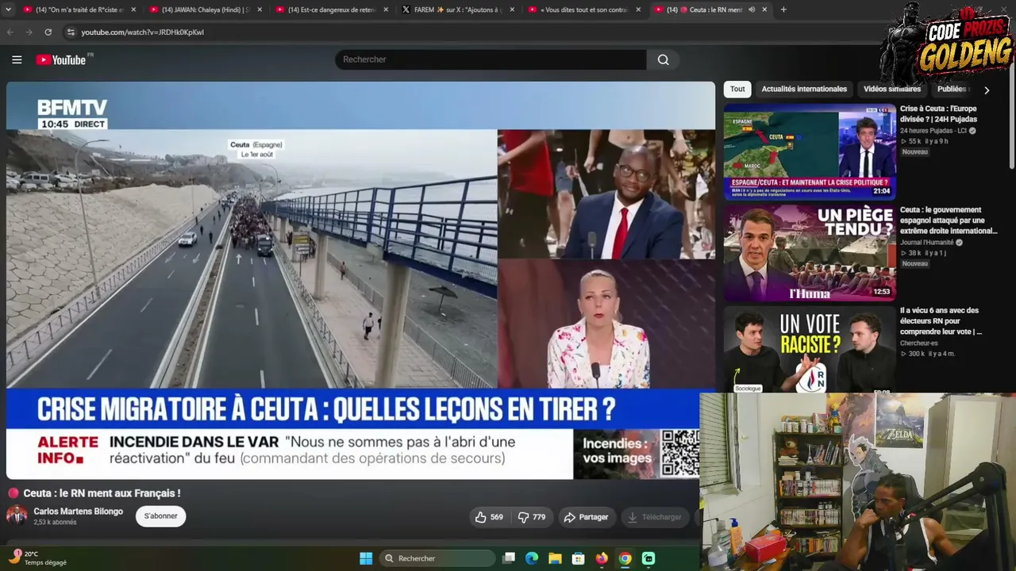
Task: Like the video (569 likes)
Action: [489, 517]
